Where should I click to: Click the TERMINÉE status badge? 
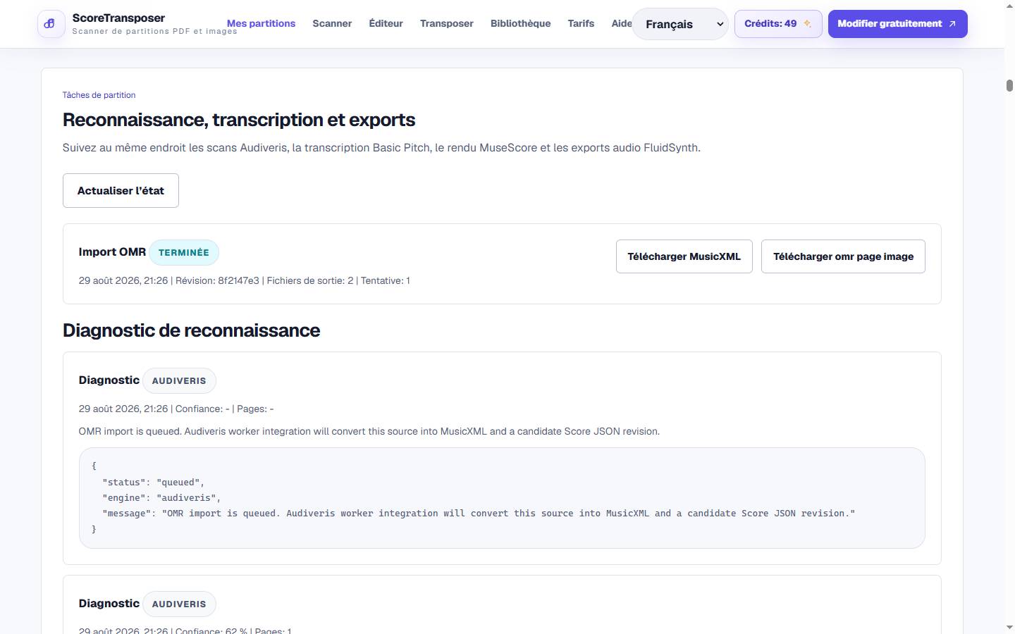click(x=184, y=252)
